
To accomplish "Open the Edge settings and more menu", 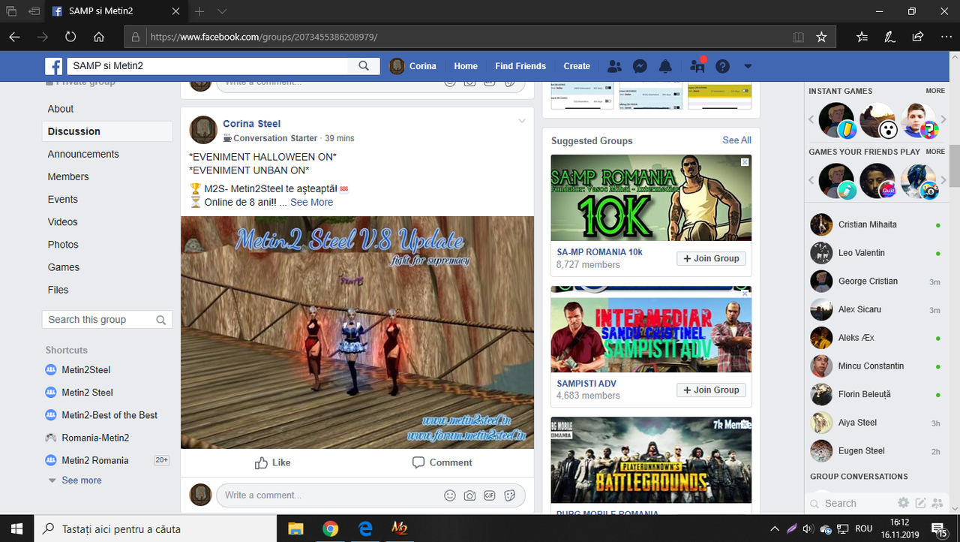I will [x=945, y=36].
